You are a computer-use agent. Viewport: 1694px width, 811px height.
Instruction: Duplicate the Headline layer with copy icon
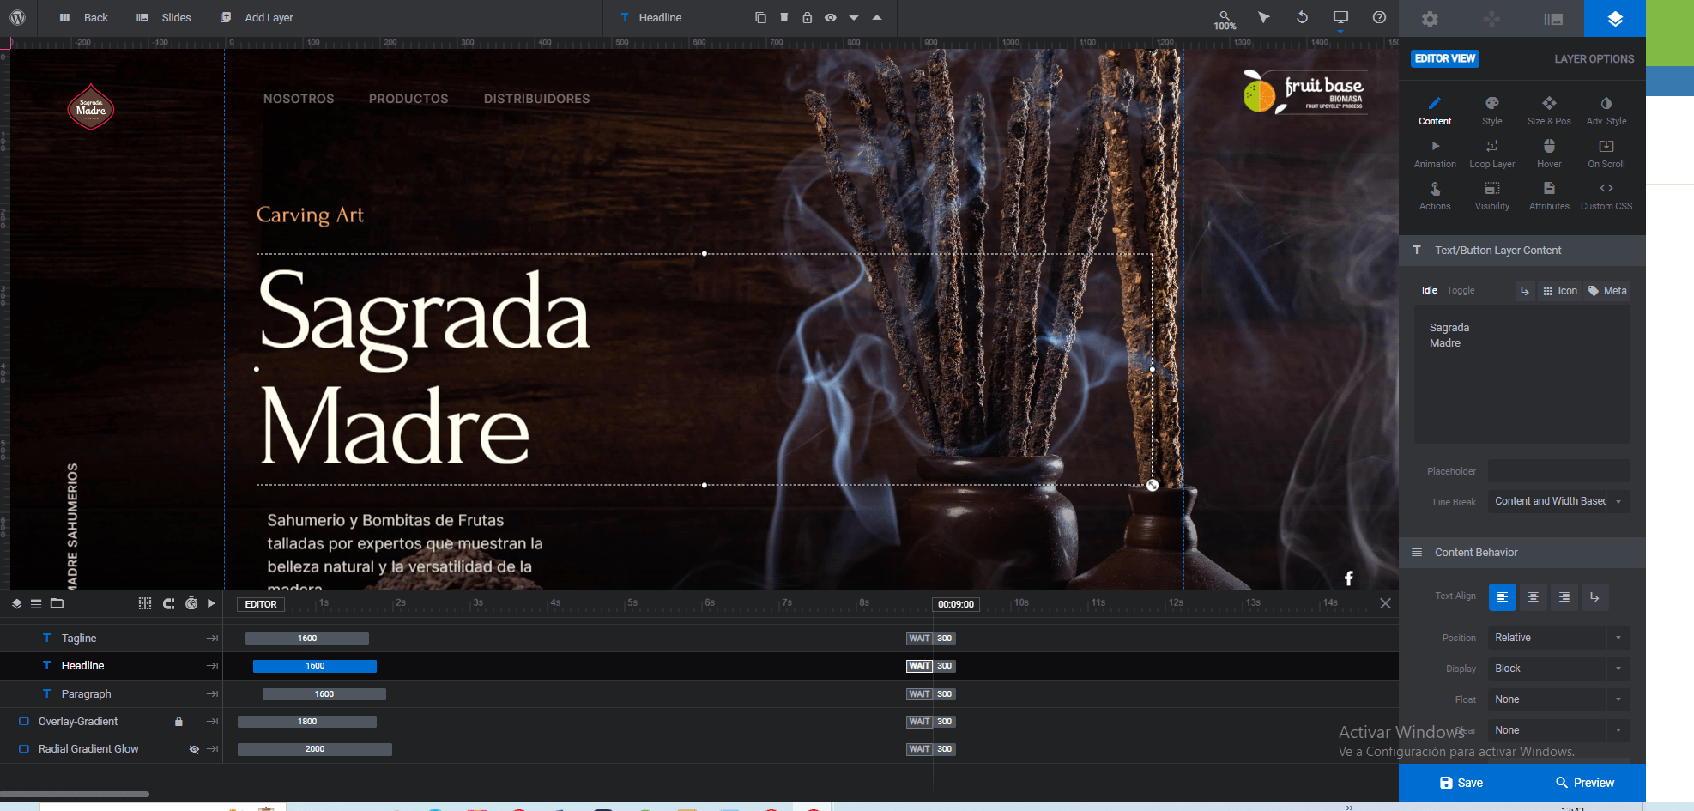[x=760, y=17]
